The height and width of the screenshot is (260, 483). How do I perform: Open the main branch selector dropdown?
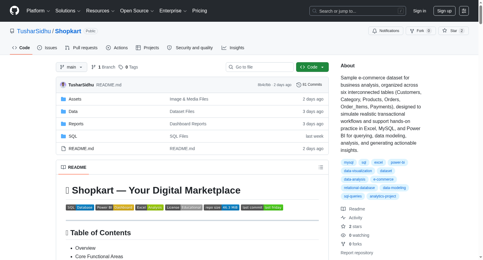(x=72, y=67)
